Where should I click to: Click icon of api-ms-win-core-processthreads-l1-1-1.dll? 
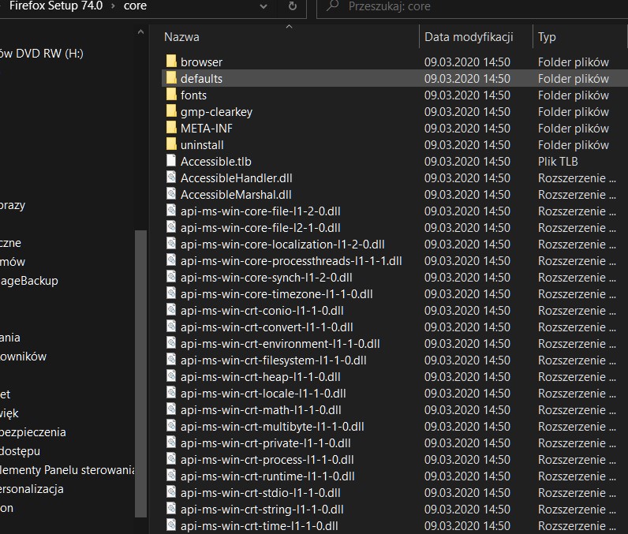[x=171, y=260]
